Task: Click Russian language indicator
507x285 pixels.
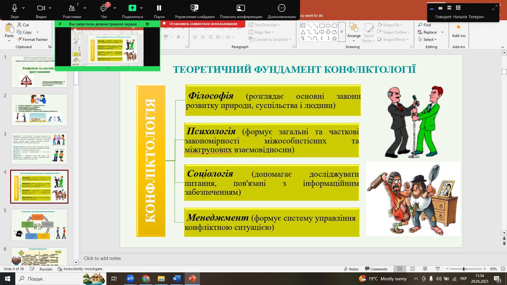Action: tap(46, 269)
